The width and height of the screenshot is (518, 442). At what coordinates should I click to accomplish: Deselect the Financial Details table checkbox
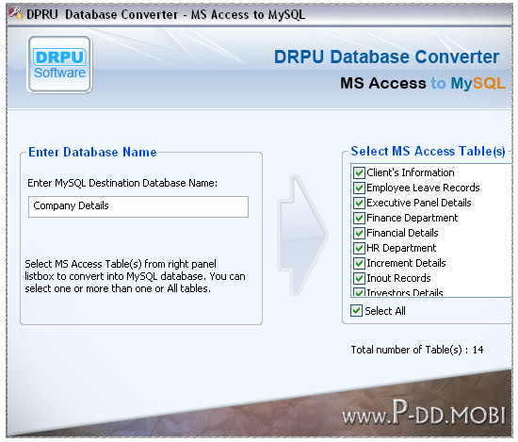pos(359,233)
